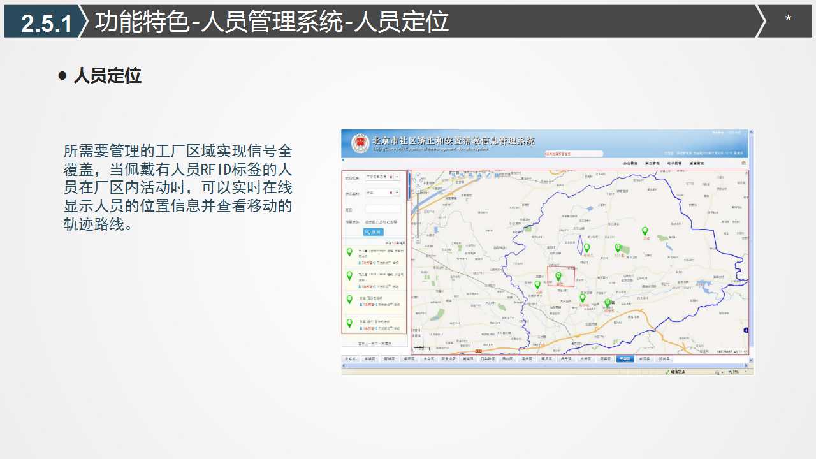
Task: Open the second dropdown arrow in filter panel
Action: [398, 193]
